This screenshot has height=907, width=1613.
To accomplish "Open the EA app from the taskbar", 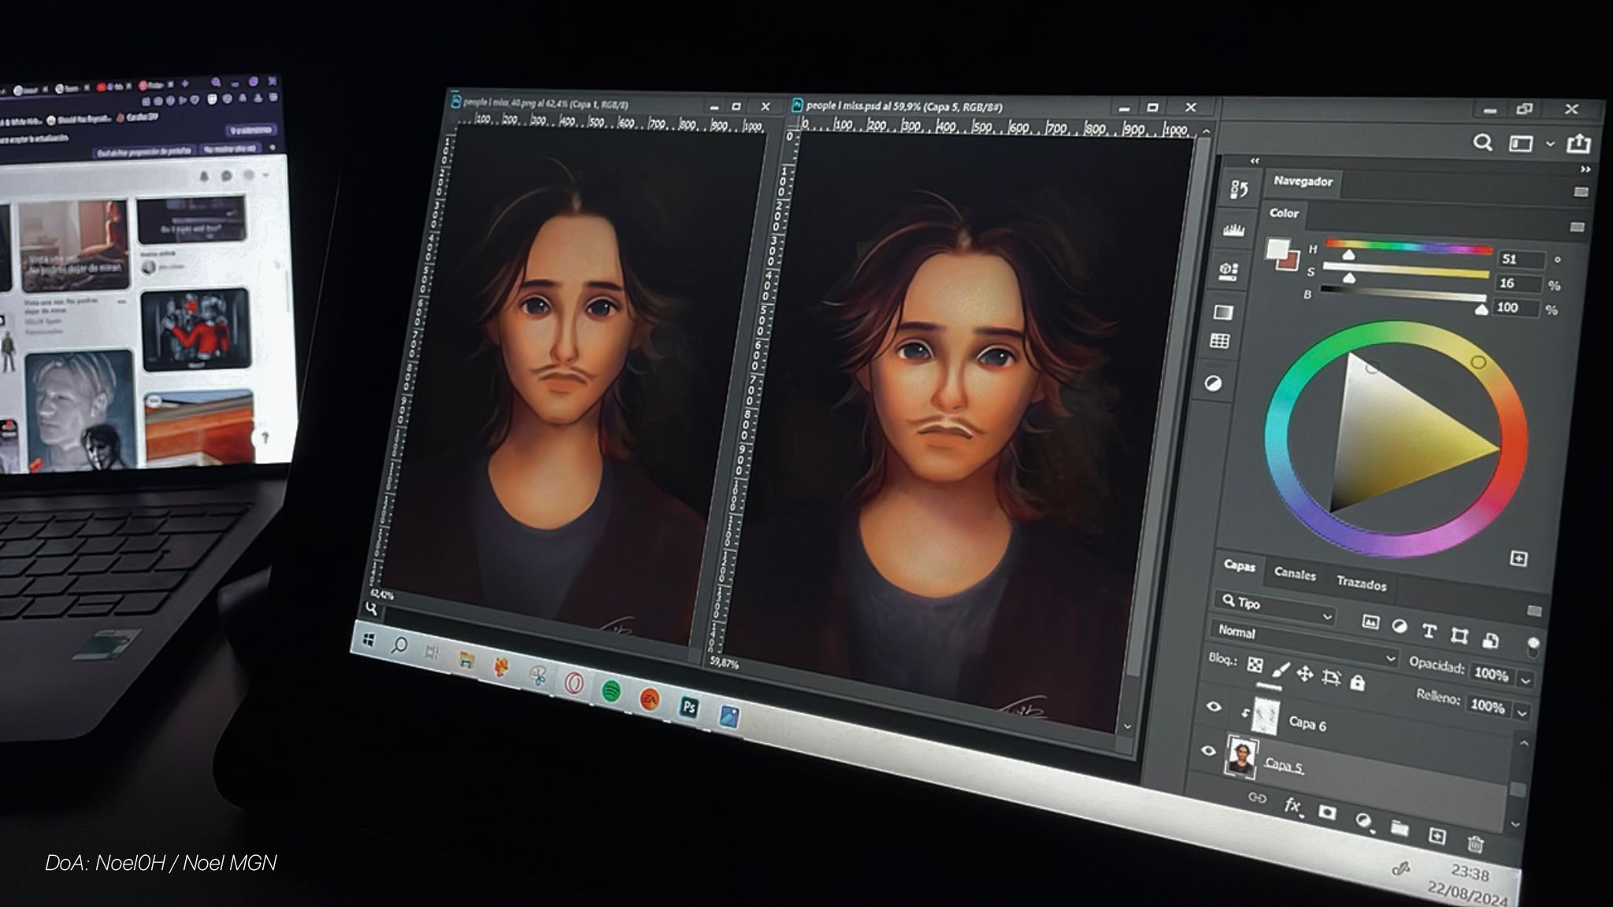I will pyautogui.click(x=649, y=699).
